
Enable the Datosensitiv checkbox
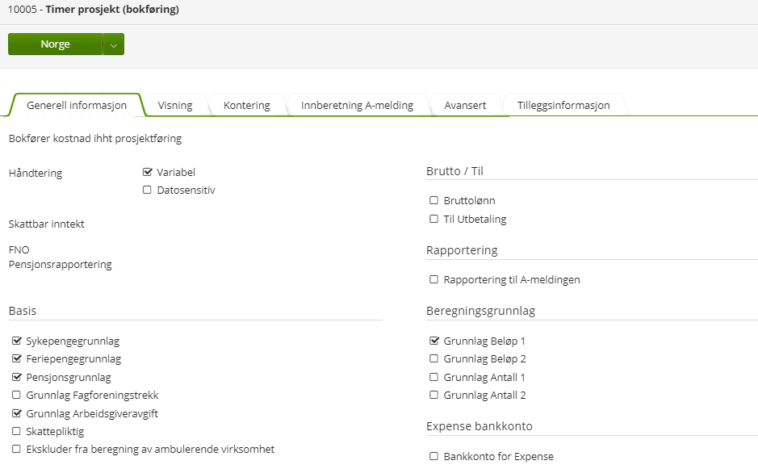coord(147,191)
